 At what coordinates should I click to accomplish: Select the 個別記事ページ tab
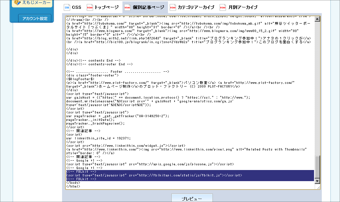pos(145,7)
